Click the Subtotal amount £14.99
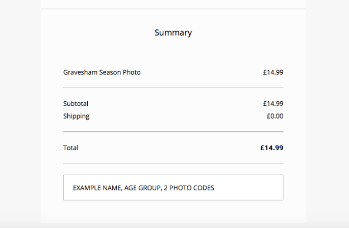Screen dimensions: 349x228 [x=273, y=103]
